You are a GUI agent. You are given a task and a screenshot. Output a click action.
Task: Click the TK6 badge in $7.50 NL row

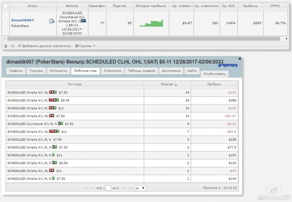[x=53, y=92]
